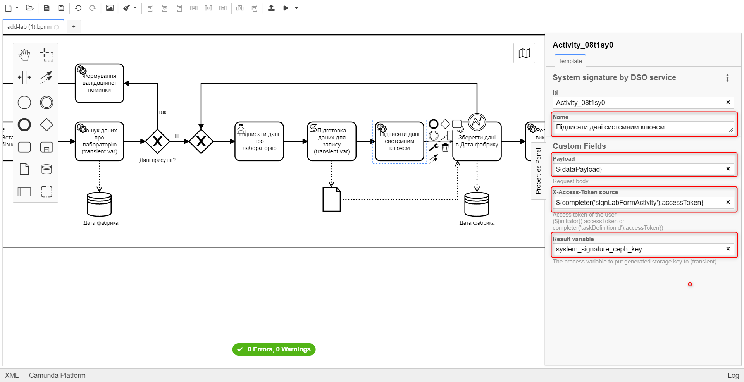Image resolution: width=744 pixels, height=382 pixels.
Task: Click the Save As floppy icon
Action: pos(61,8)
